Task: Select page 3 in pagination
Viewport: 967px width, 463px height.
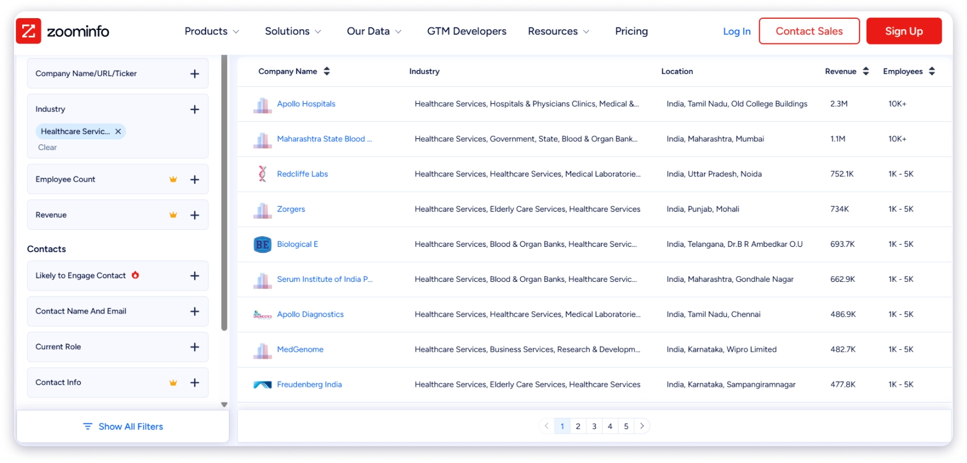Action: 594,426
